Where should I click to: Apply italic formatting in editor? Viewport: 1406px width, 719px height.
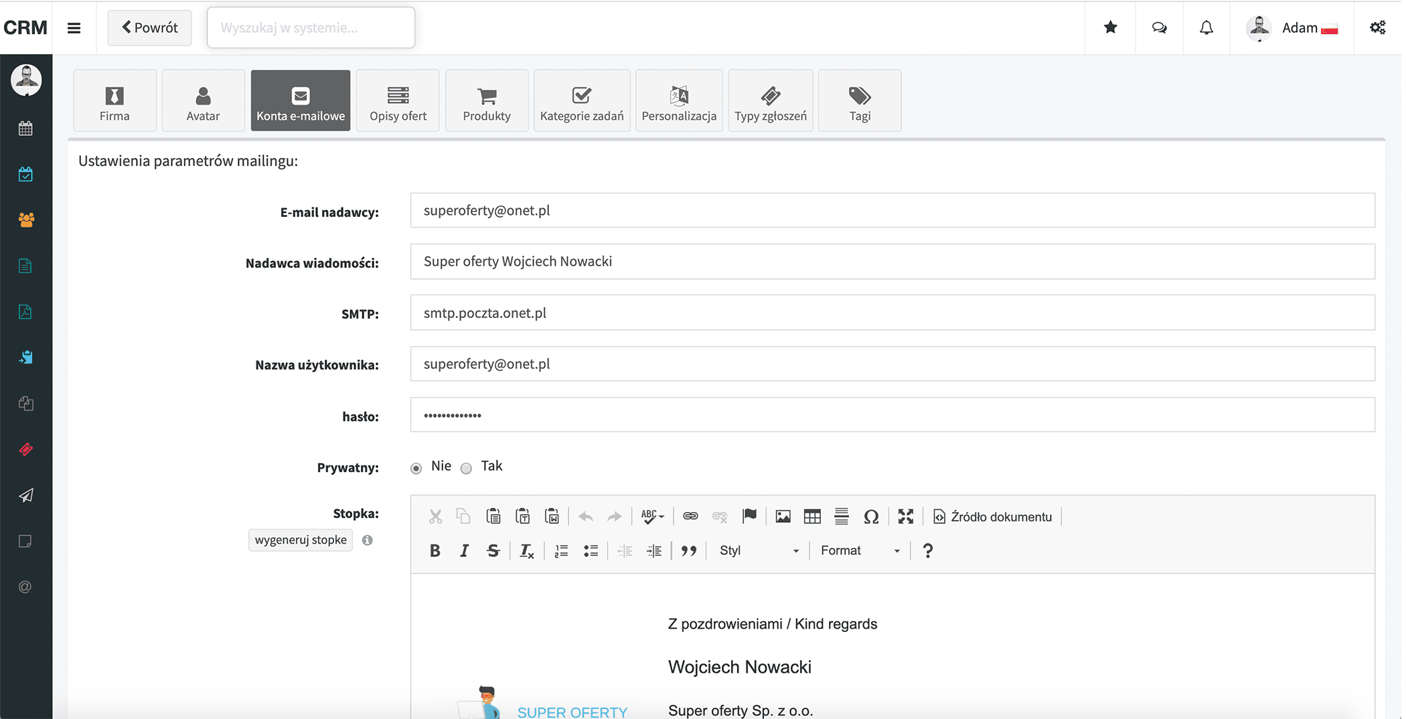(x=464, y=550)
